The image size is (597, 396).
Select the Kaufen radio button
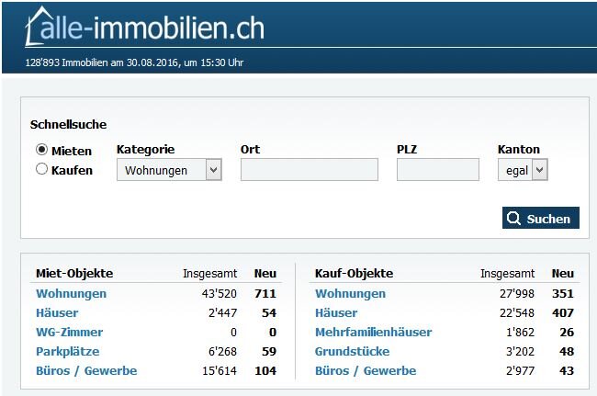[41, 169]
